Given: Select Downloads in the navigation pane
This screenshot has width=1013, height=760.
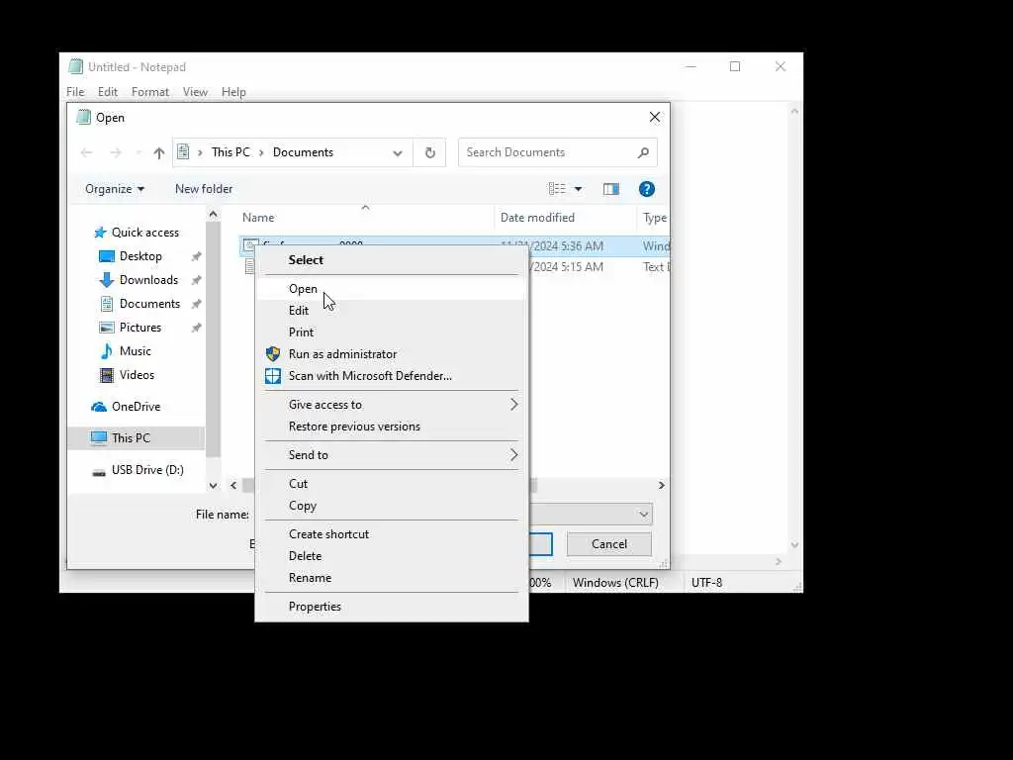Looking at the screenshot, I should [x=148, y=280].
